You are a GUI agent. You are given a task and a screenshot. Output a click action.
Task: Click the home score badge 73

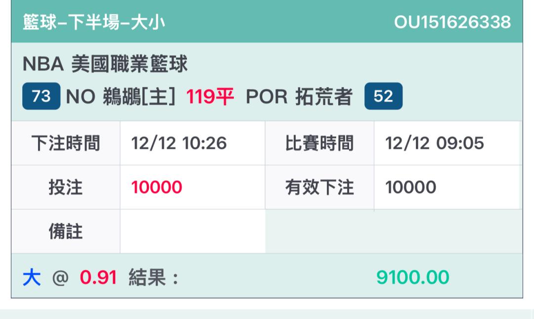click(41, 96)
